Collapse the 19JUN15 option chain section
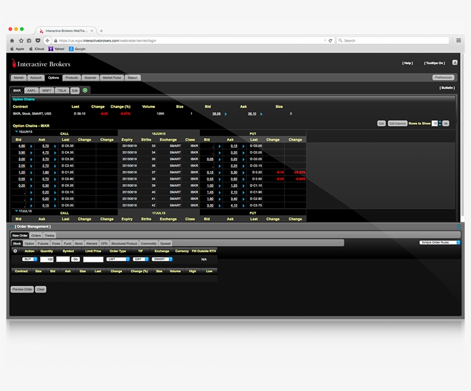The width and height of the screenshot is (471, 391). tap(17, 132)
